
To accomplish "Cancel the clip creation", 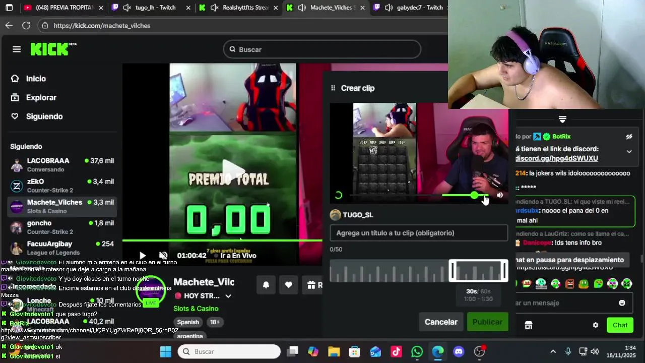I will (441, 322).
